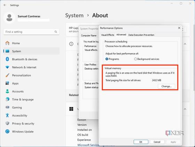
Task: Click the OS build label
Action: click(83, 135)
